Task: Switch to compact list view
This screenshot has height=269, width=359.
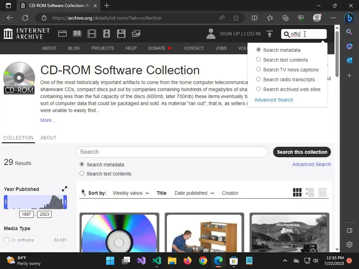Action: pyautogui.click(x=323, y=192)
